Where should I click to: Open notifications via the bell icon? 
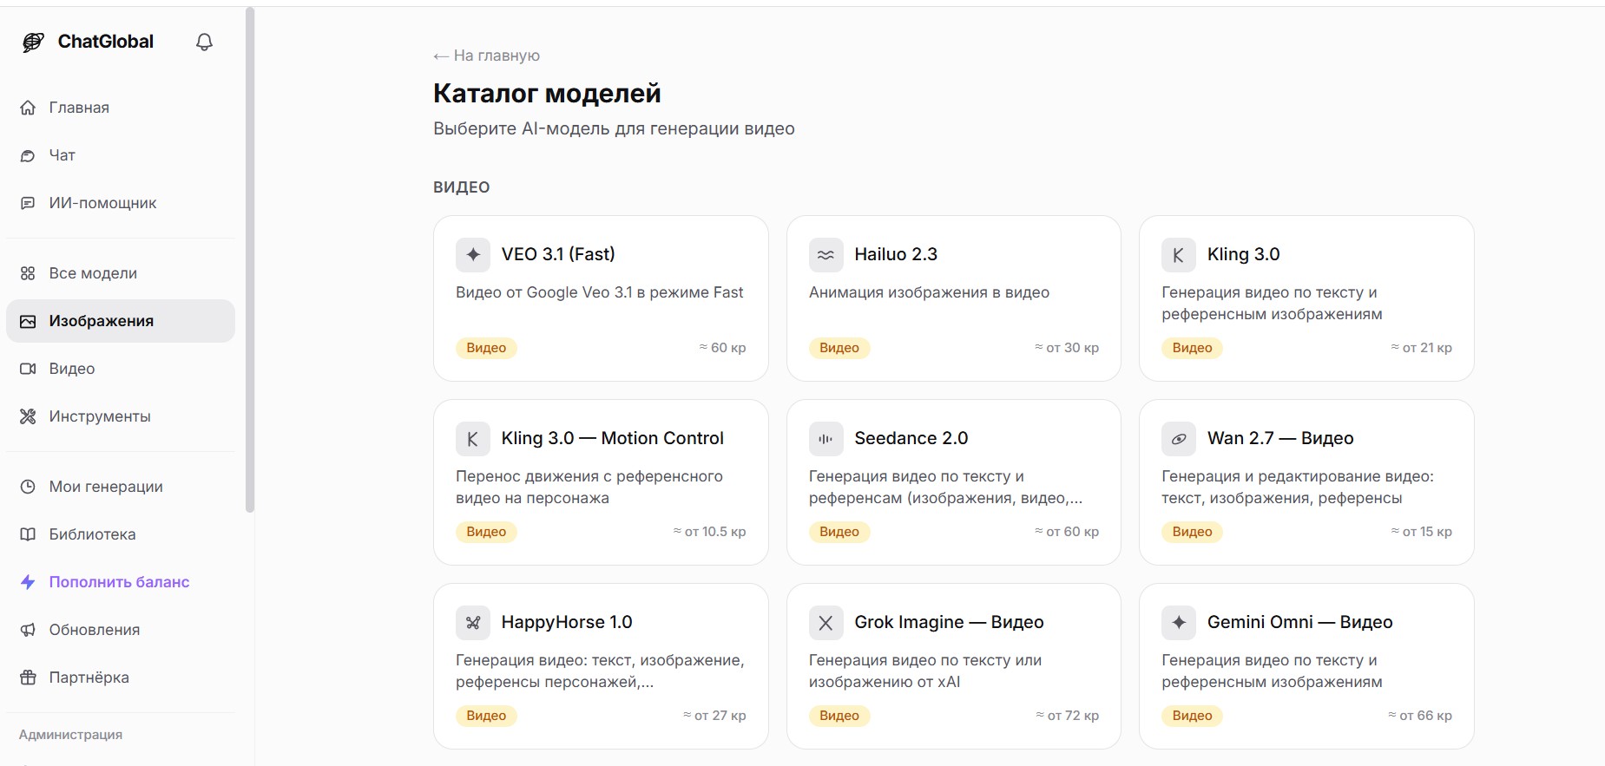[204, 42]
